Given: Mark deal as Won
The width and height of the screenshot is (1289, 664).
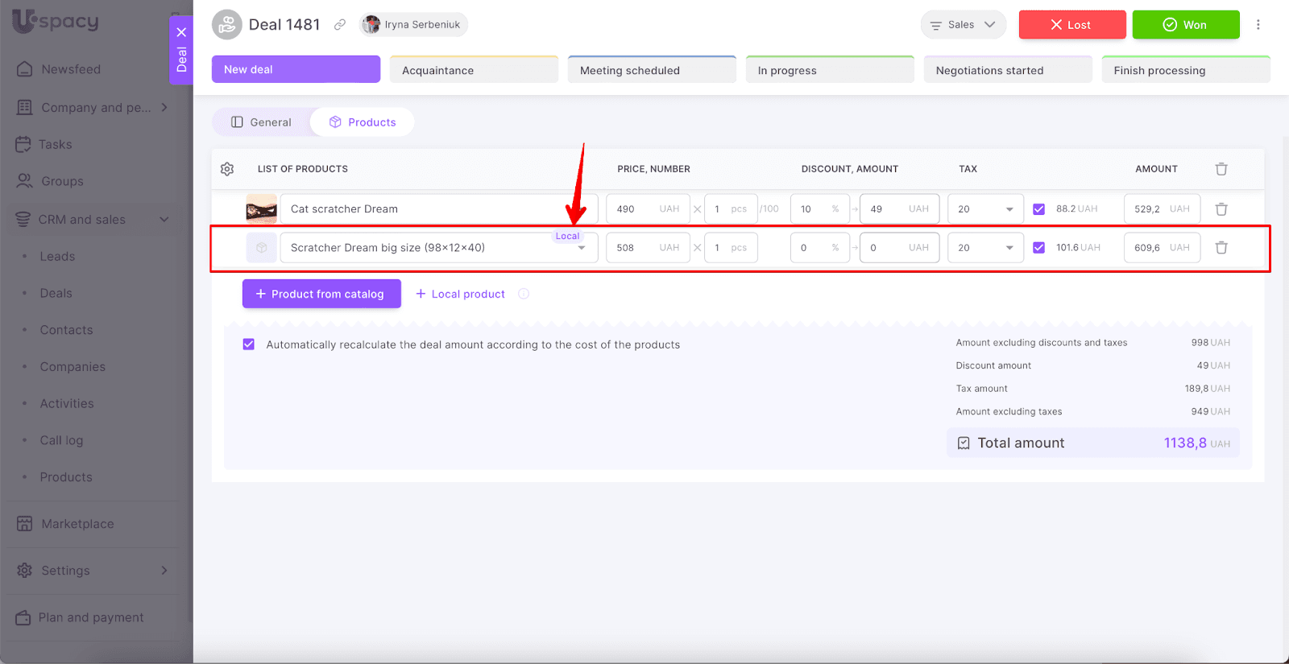Looking at the screenshot, I should tap(1185, 25).
